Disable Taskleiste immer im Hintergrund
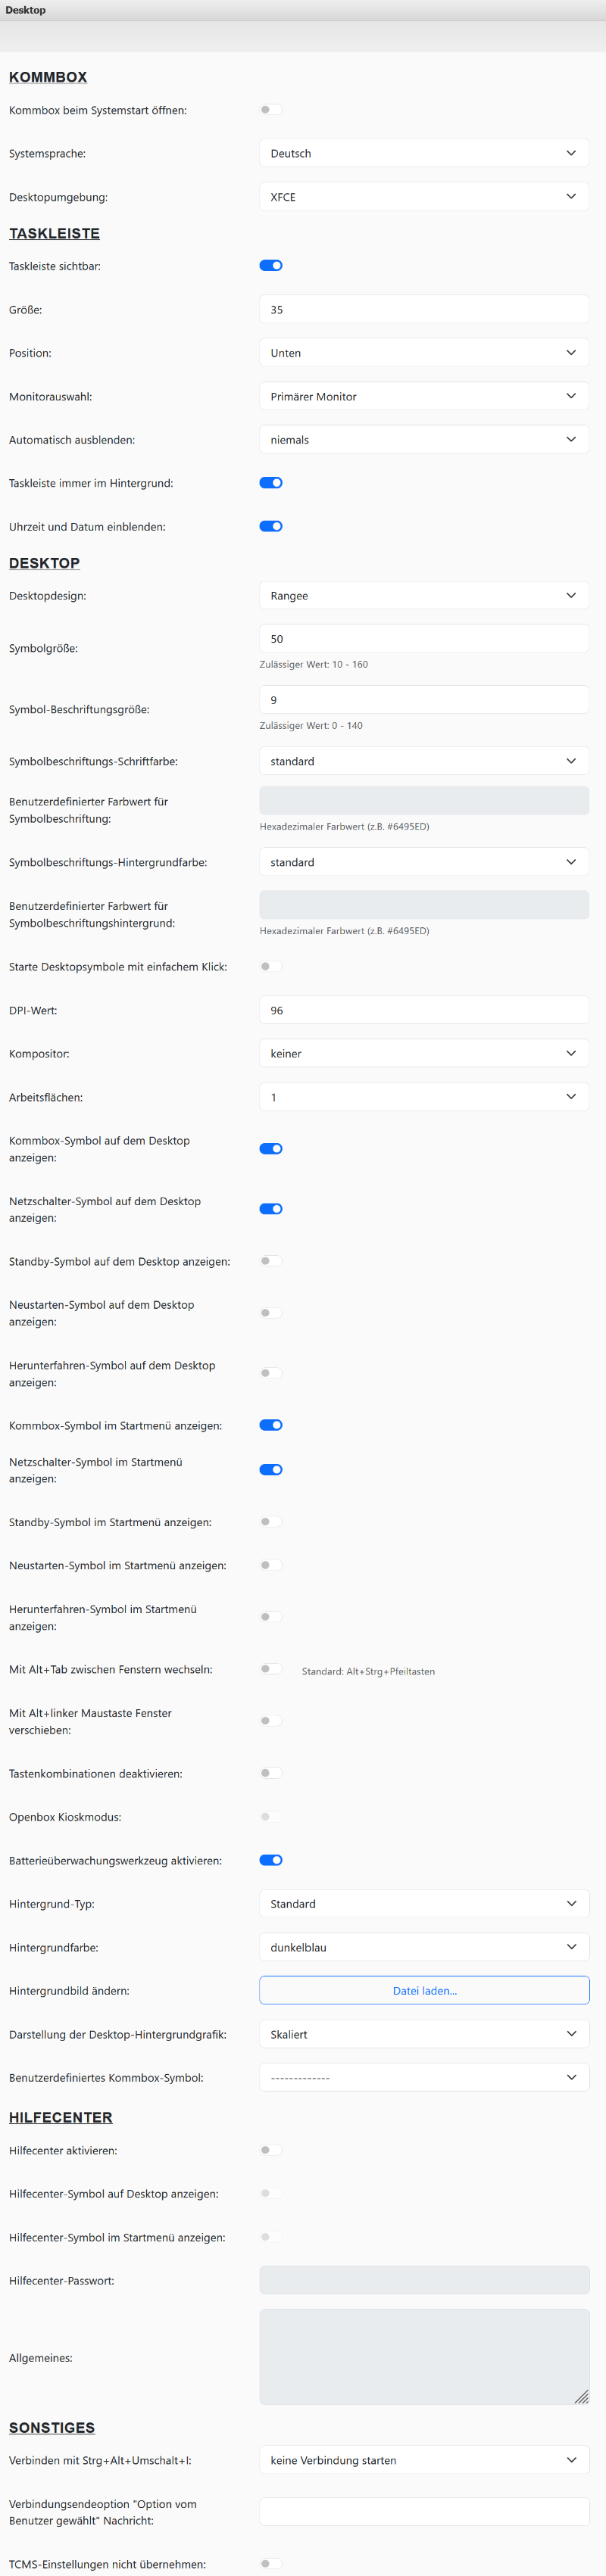The image size is (606, 2576). coord(270,483)
